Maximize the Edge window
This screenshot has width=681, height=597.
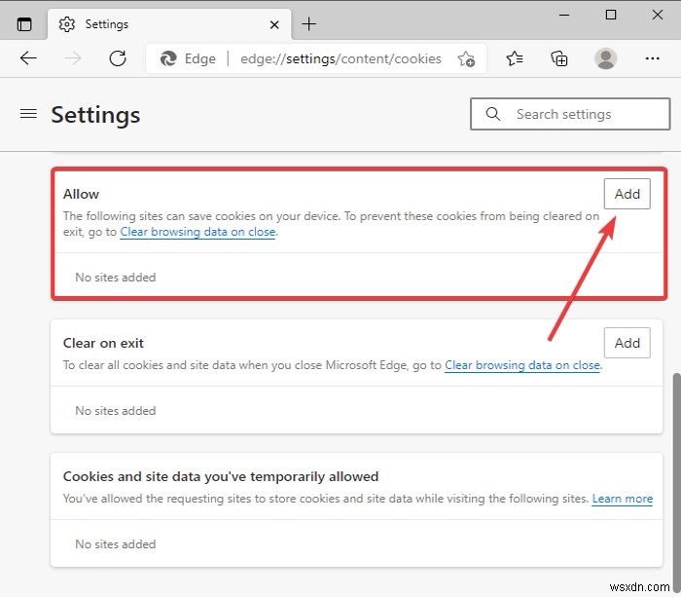click(611, 15)
